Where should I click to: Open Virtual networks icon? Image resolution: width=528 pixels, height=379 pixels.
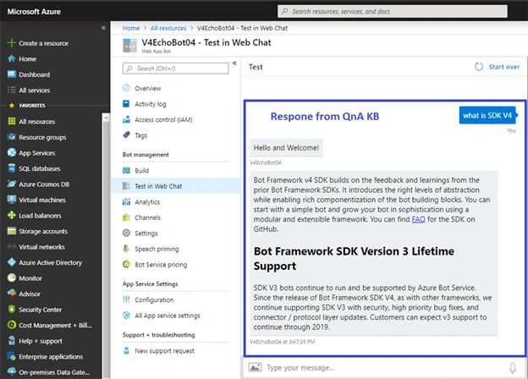[x=12, y=246]
